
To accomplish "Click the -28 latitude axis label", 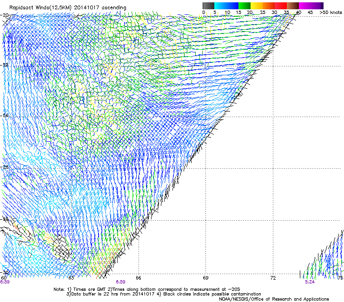I will tap(4, 219).
